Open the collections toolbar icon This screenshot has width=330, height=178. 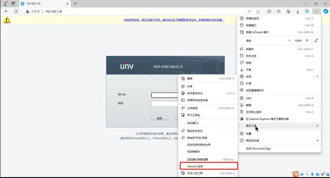(288, 11)
